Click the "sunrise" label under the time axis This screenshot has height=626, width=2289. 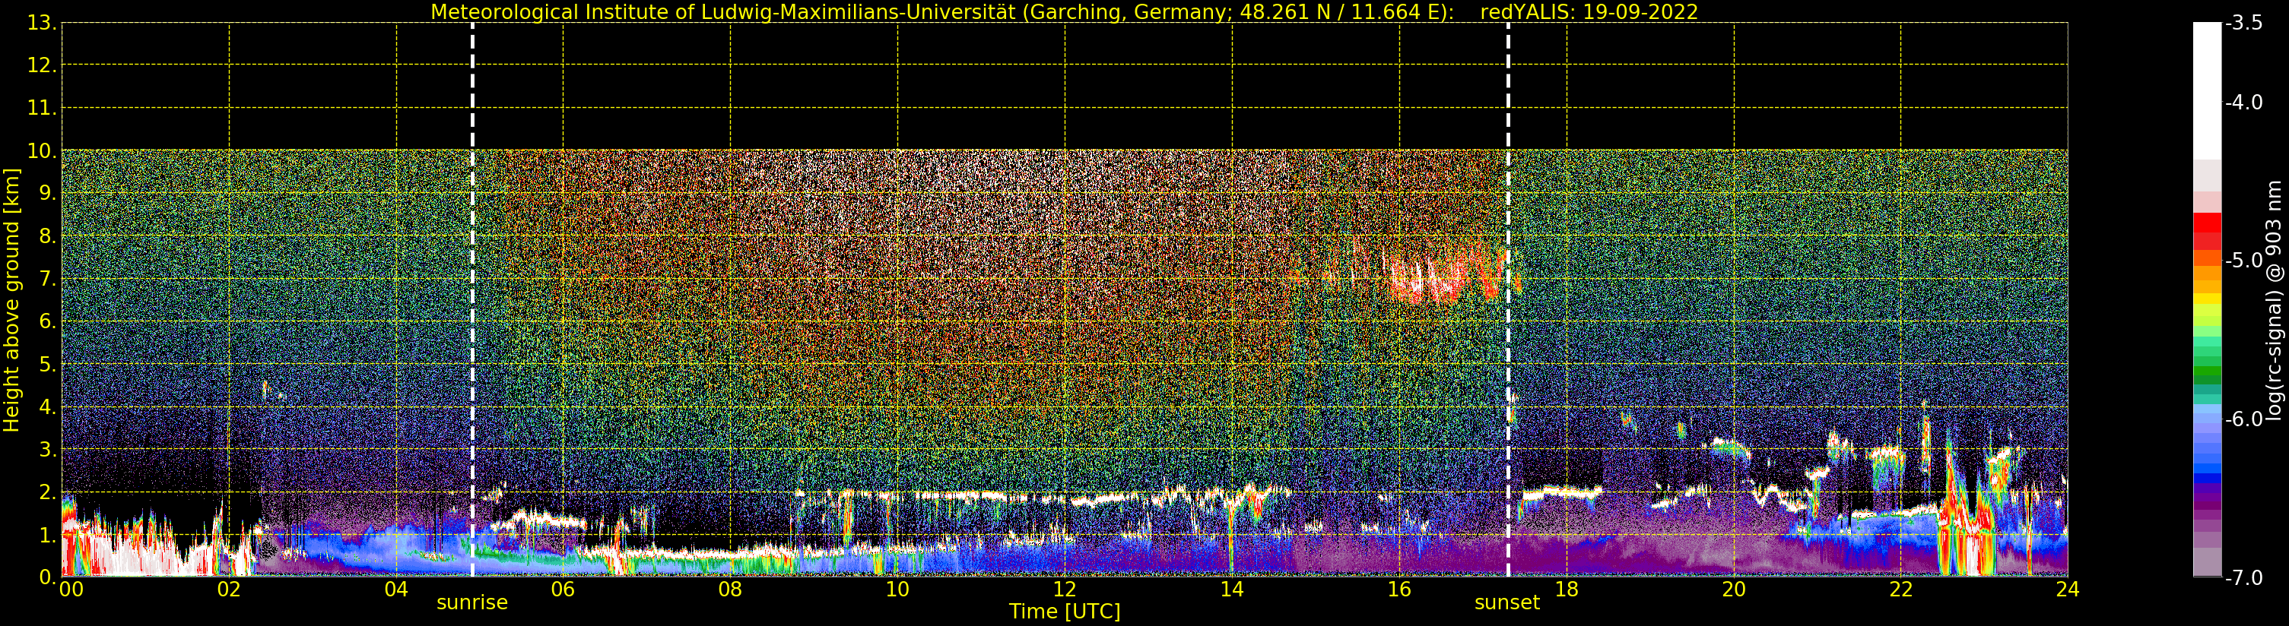[x=471, y=602]
